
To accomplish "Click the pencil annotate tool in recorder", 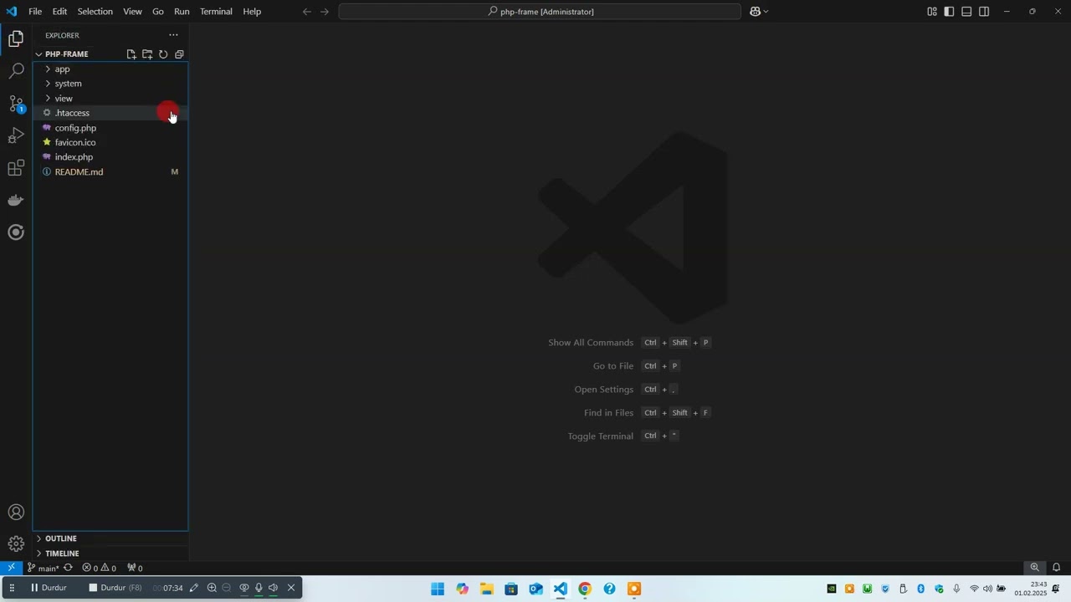I will [194, 588].
